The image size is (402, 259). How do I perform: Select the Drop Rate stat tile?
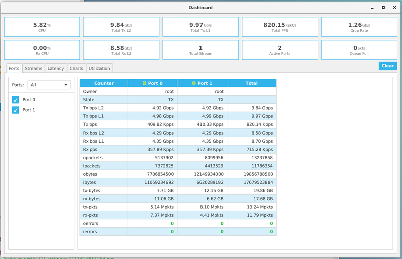[359, 27]
